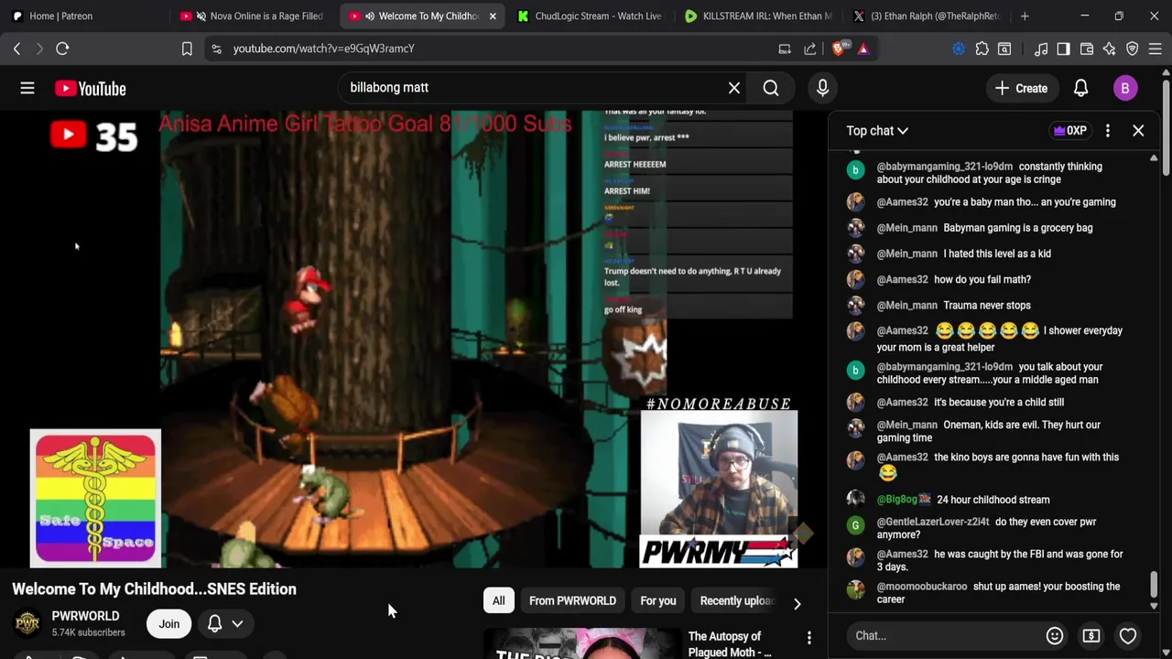1172x659 pixels.
Task: Open live chat more options menu
Action: coord(1108,131)
